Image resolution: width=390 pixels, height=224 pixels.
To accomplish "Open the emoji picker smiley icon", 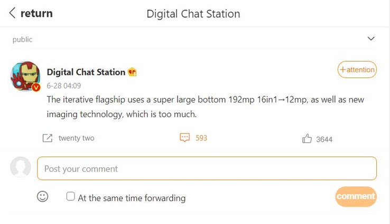I will coord(43,197).
